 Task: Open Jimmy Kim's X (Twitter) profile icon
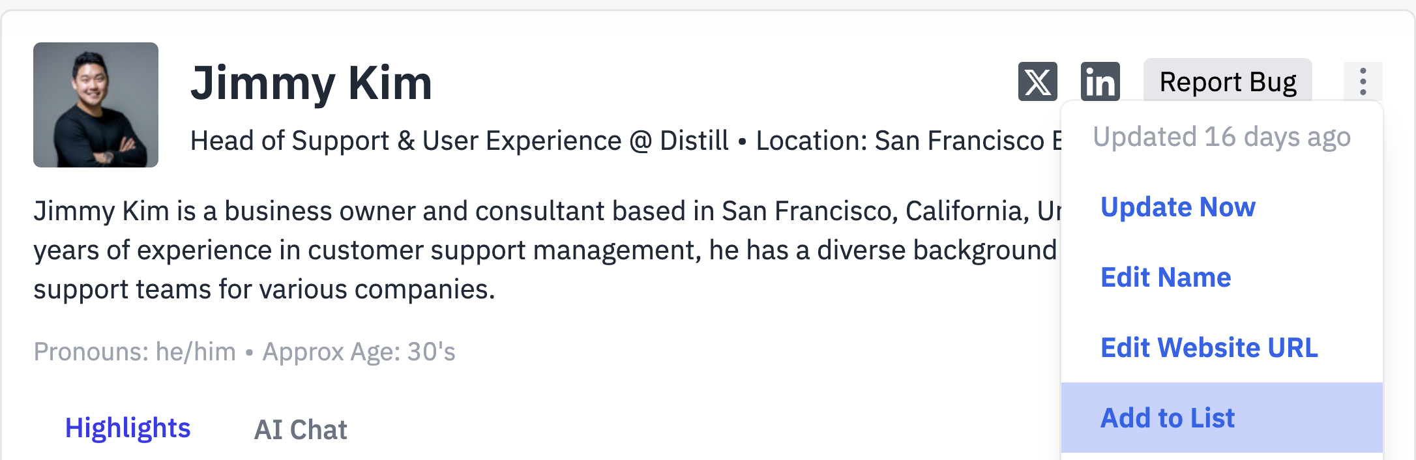pos(1037,81)
